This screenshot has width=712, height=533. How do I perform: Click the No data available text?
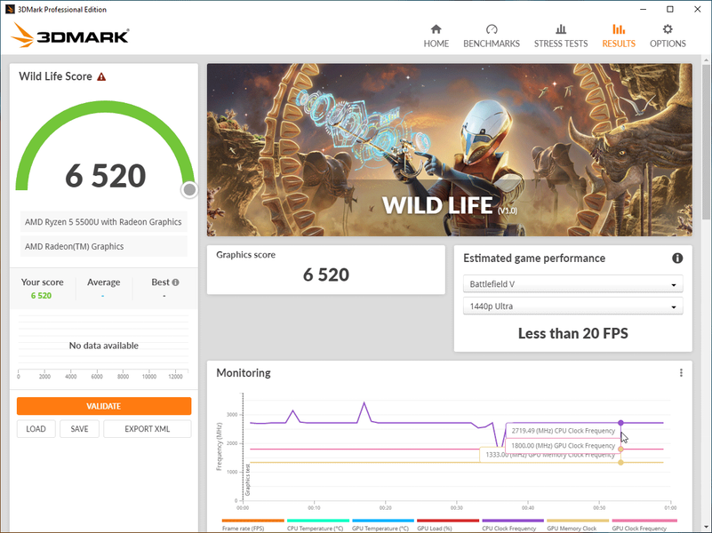[103, 346]
